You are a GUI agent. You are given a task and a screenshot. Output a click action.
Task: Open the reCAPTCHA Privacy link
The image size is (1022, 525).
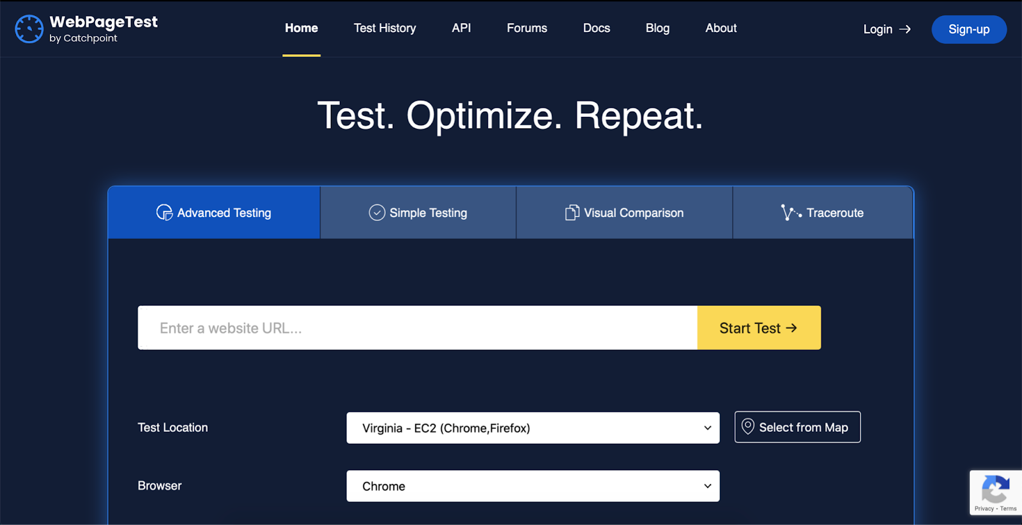[984, 509]
